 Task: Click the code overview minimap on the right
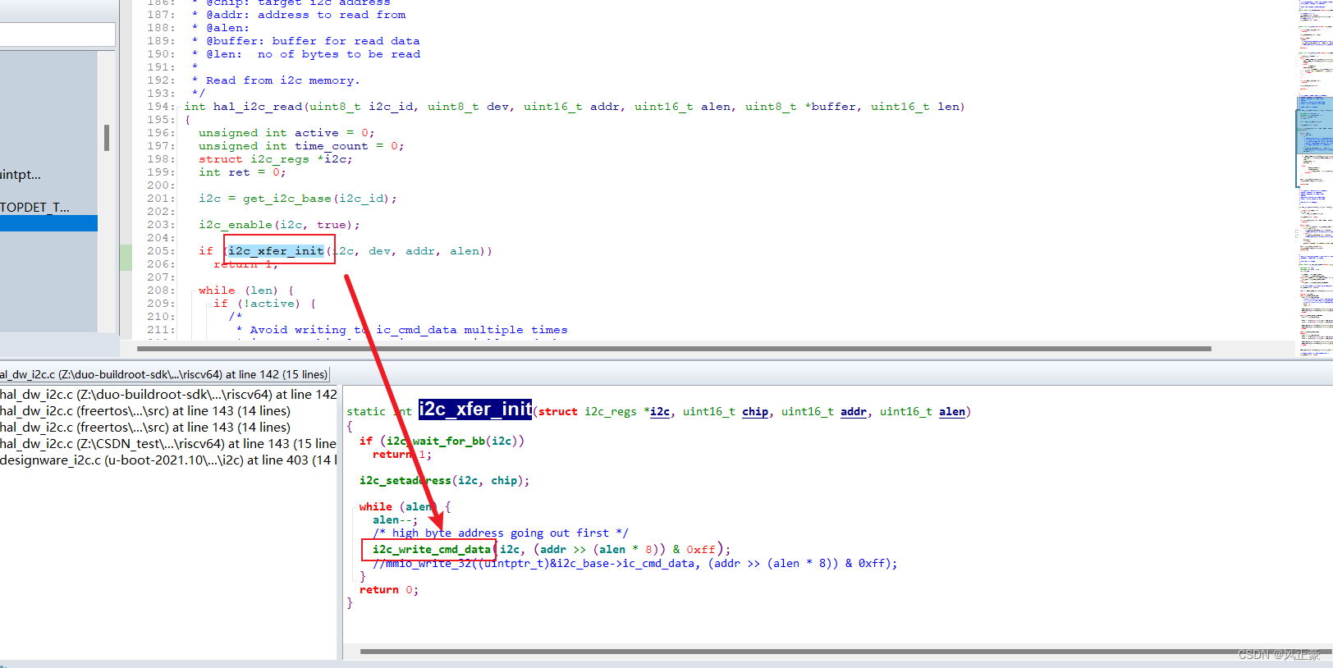(1315, 176)
